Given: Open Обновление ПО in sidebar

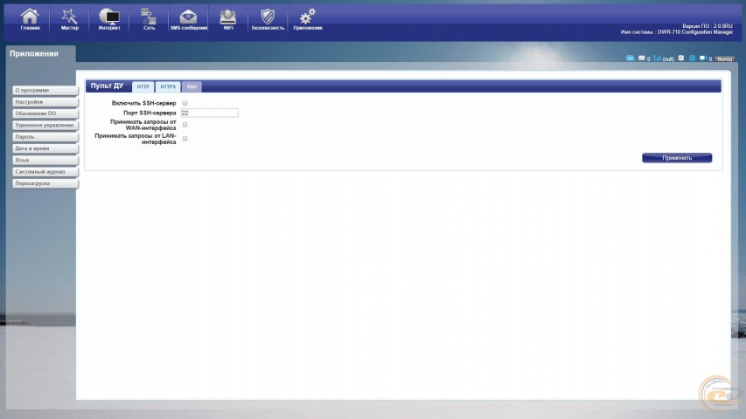Looking at the screenshot, I should (45, 113).
